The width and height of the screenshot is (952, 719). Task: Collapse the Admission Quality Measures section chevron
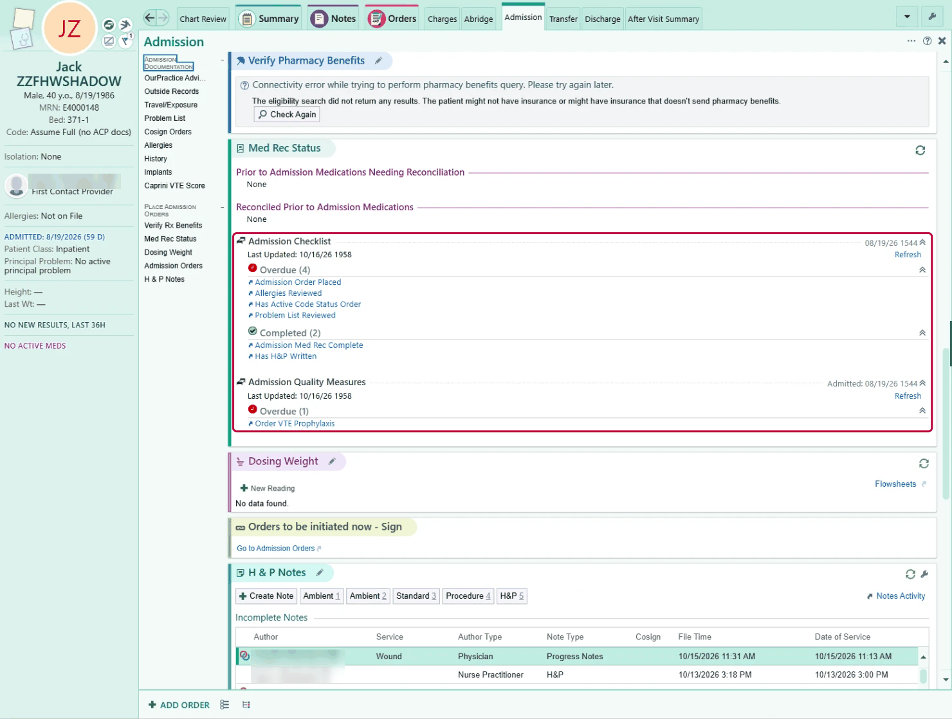(x=922, y=383)
